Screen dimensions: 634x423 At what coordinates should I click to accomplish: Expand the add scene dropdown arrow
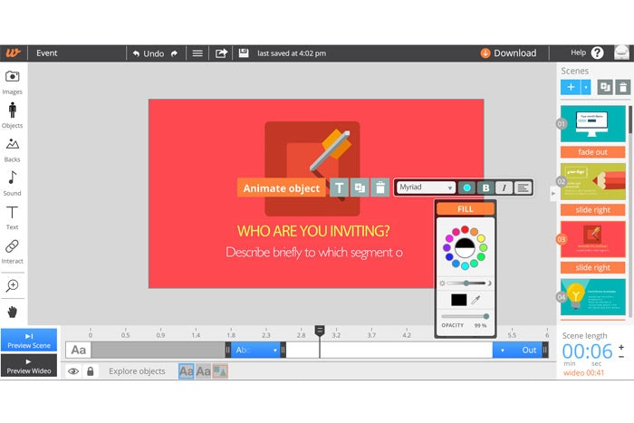click(x=586, y=87)
